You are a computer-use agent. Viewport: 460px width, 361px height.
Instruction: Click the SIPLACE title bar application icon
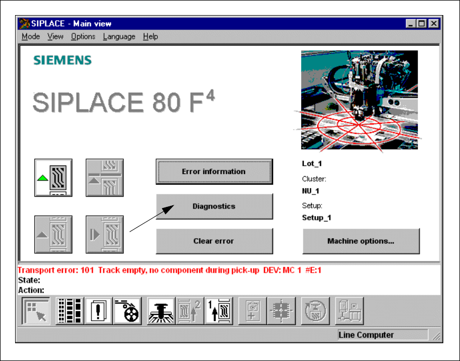tap(24, 24)
